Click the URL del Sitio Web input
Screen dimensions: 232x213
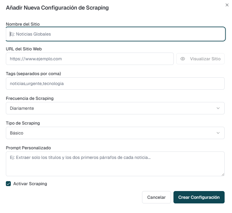pyautogui.click(x=90, y=59)
